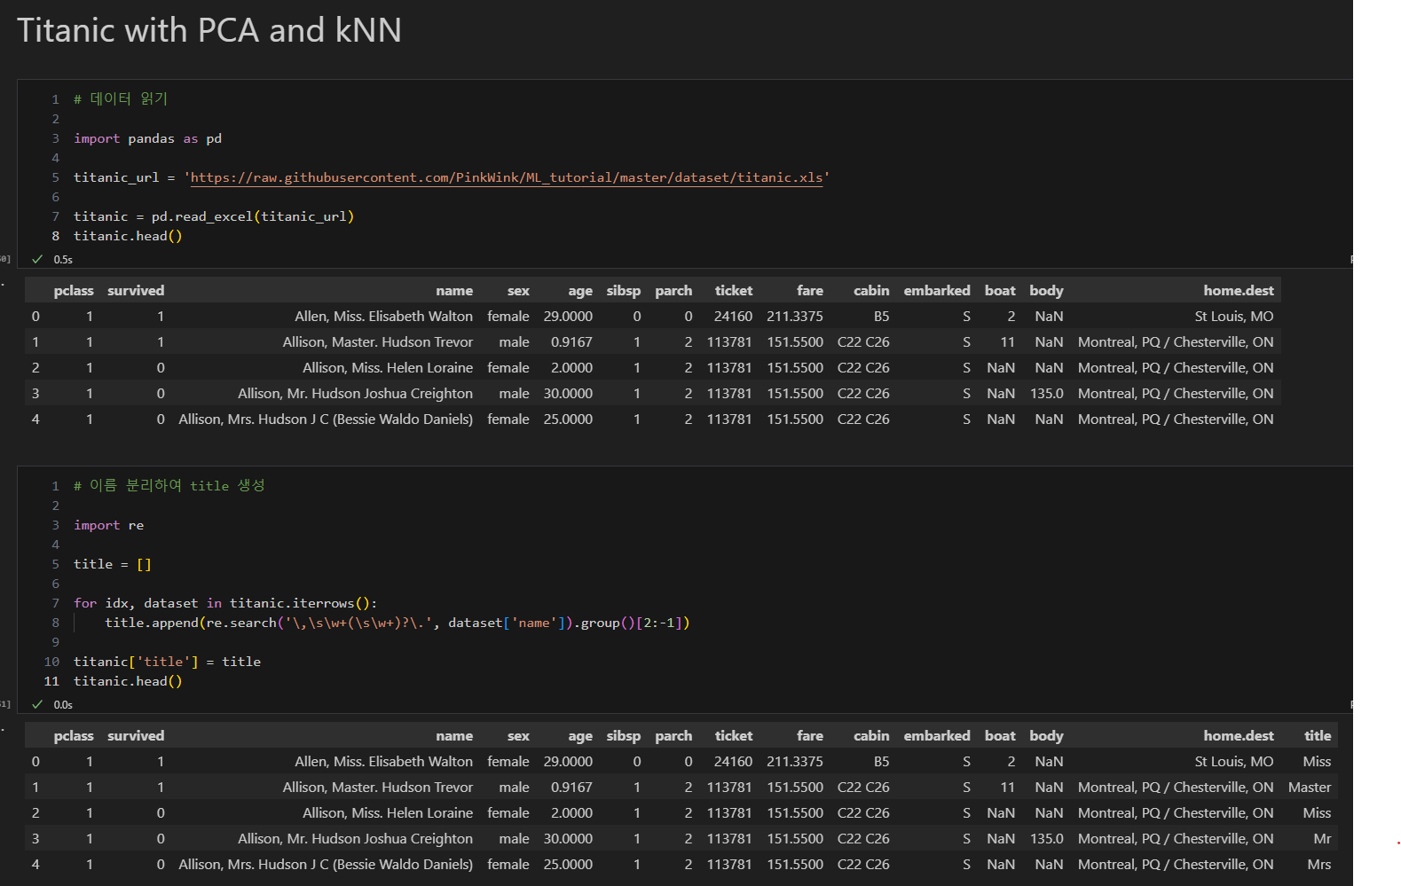Click the green success checkmark beside 0.0s
1401x886 pixels.
(37, 705)
